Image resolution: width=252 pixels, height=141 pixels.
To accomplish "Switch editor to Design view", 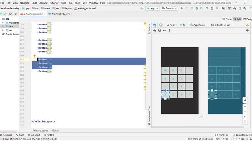I will point(248,19).
